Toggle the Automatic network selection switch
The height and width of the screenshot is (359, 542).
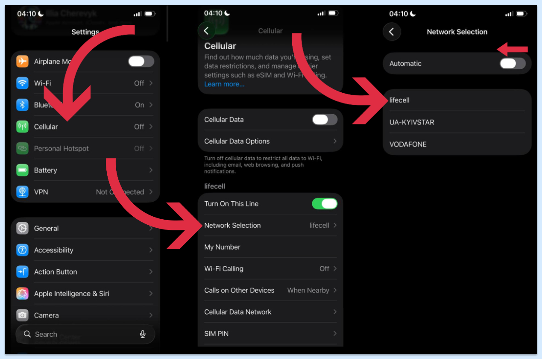point(513,64)
